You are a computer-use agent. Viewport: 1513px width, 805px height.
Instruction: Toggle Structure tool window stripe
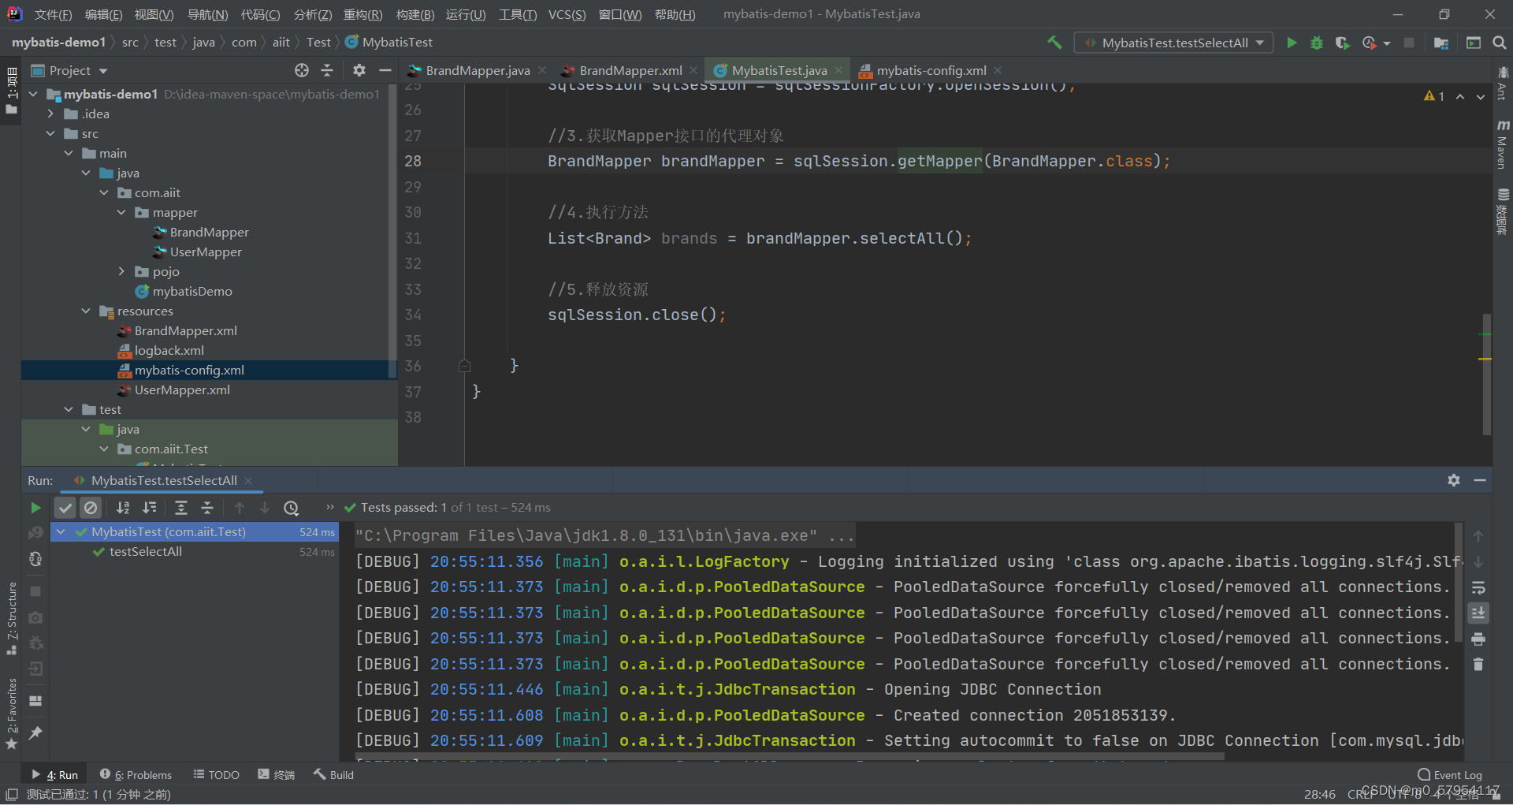12,619
